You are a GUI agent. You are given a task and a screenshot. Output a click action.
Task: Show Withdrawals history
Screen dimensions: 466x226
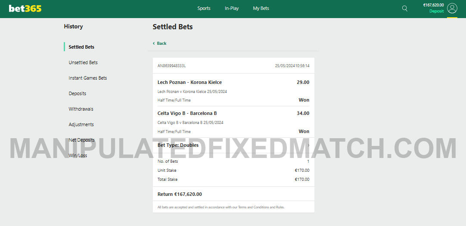[x=81, y=109]
